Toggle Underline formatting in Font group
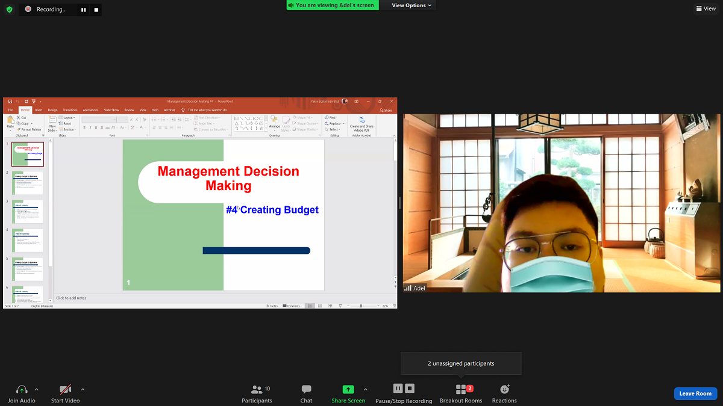This screenshot has height=406, width=723. pyautogui.click(x=96, y=128)
